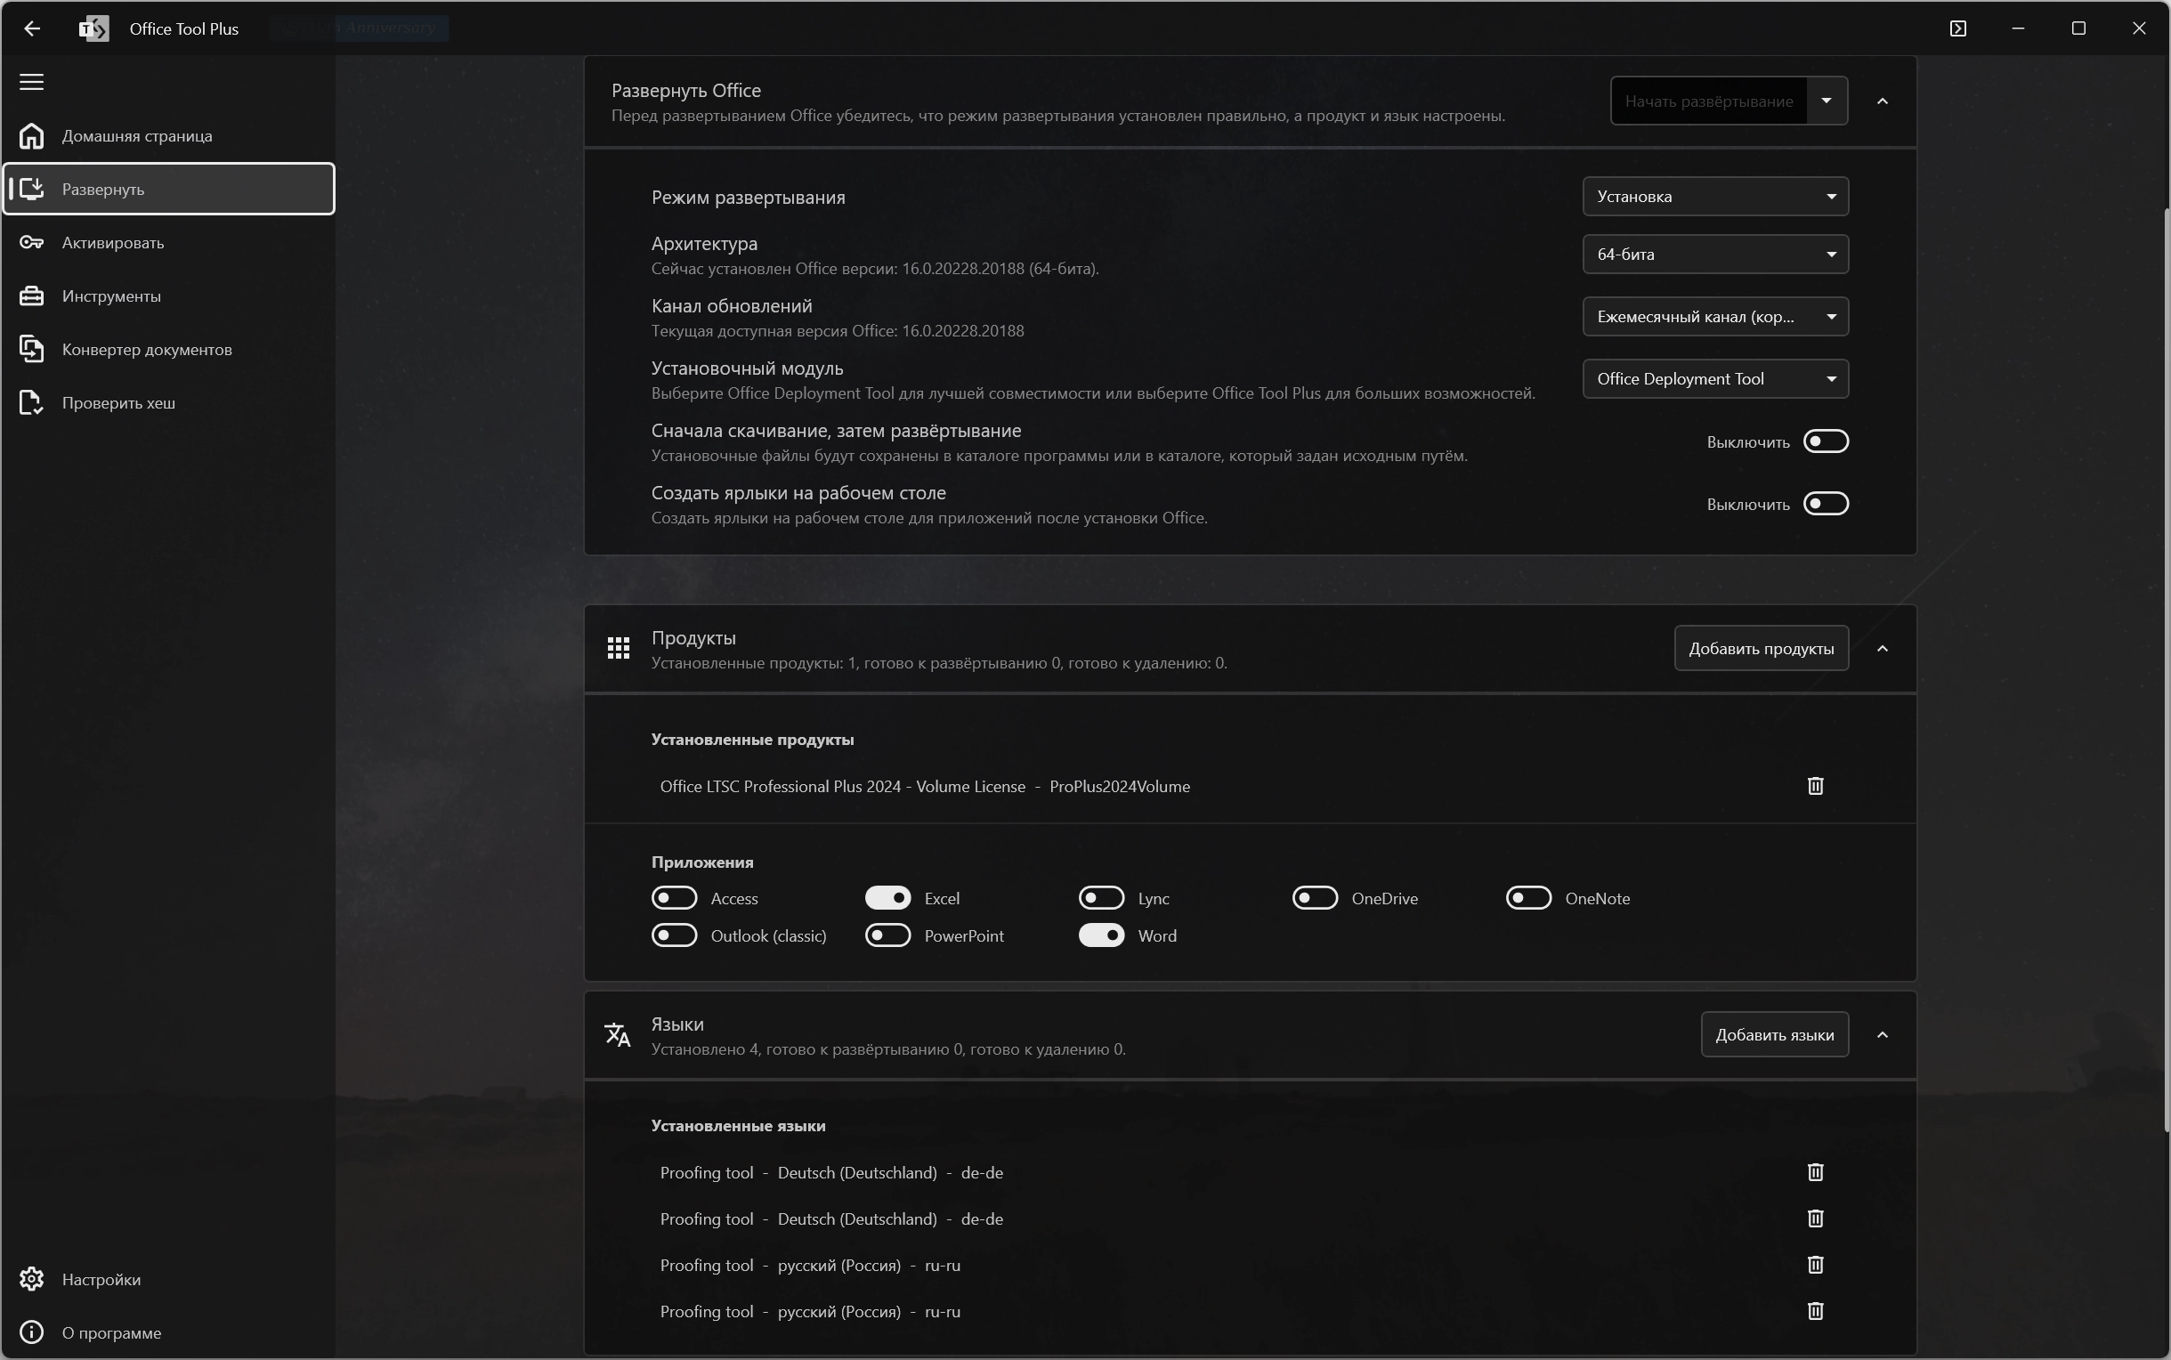Click Добавить продукты button

pyautogui.click(x=1761, y=649)
